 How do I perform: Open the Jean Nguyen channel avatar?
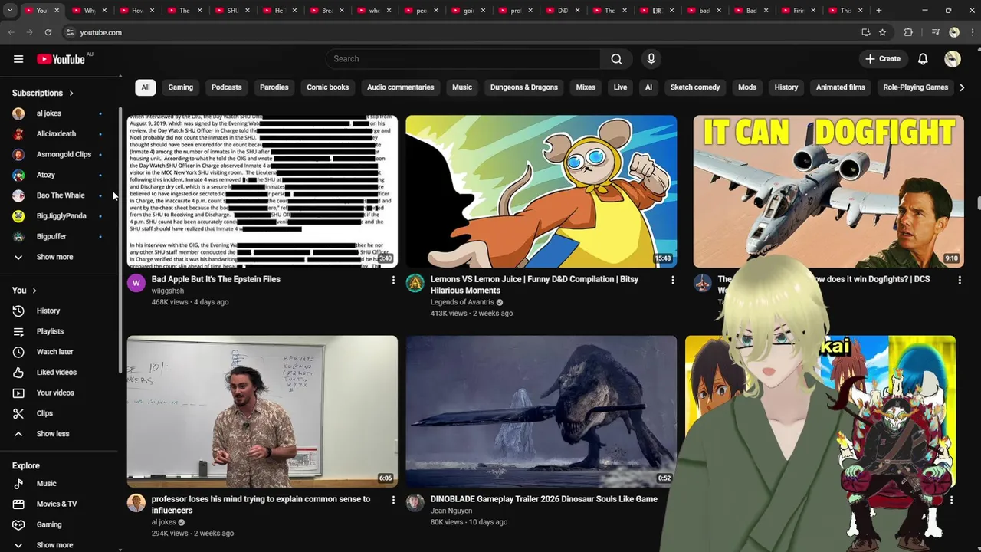[415, 503]
